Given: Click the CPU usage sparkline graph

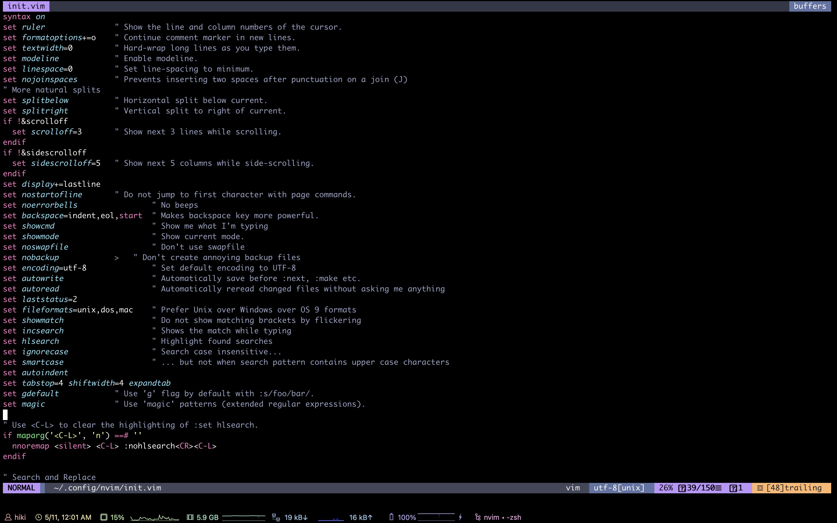Looking at the screenshot, I should (x=154, y=517).
